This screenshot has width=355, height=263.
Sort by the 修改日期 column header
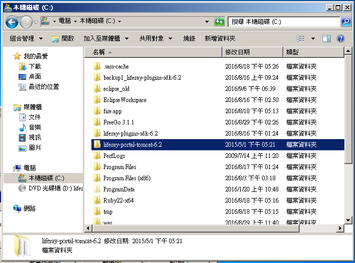point(253,52)
